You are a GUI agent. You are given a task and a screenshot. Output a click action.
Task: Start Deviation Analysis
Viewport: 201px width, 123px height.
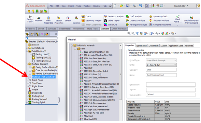(x=114, y=16)
